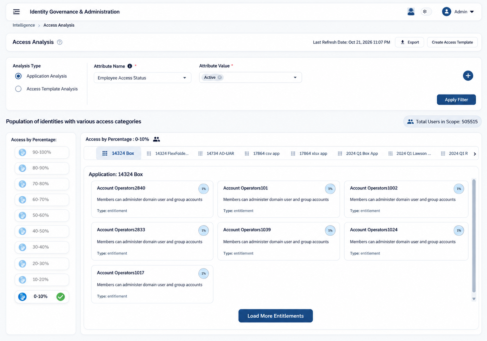
Task: Select the 60-70% access percentage range
Action: point(42,200)
